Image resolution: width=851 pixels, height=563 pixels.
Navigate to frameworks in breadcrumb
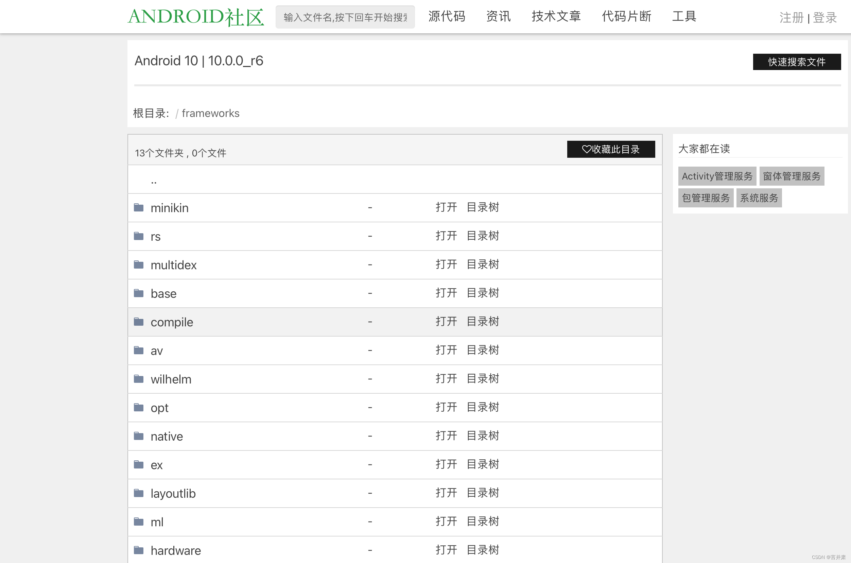pos(210,113)
